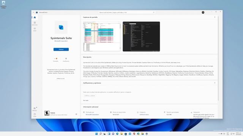Click the Fecha de lanzamiento label

(x=119, y=112)
